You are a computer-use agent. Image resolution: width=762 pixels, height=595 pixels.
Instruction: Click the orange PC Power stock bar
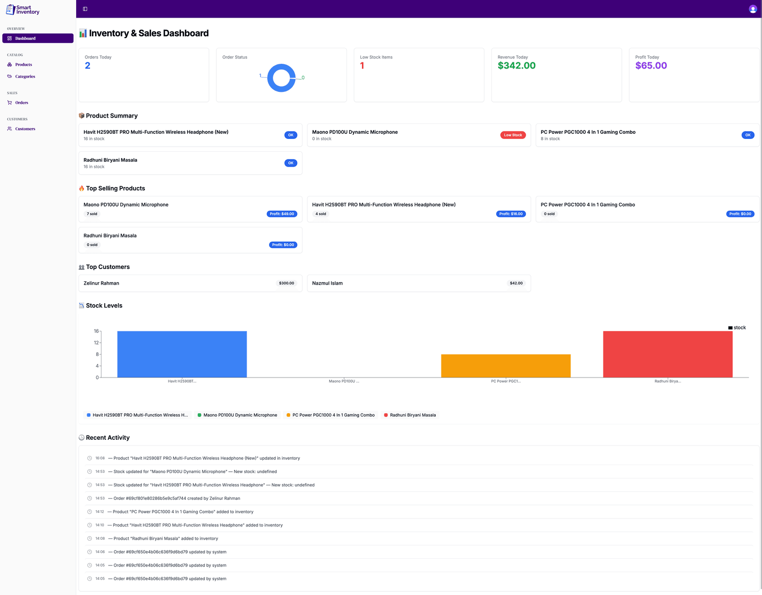pos(505,366)
